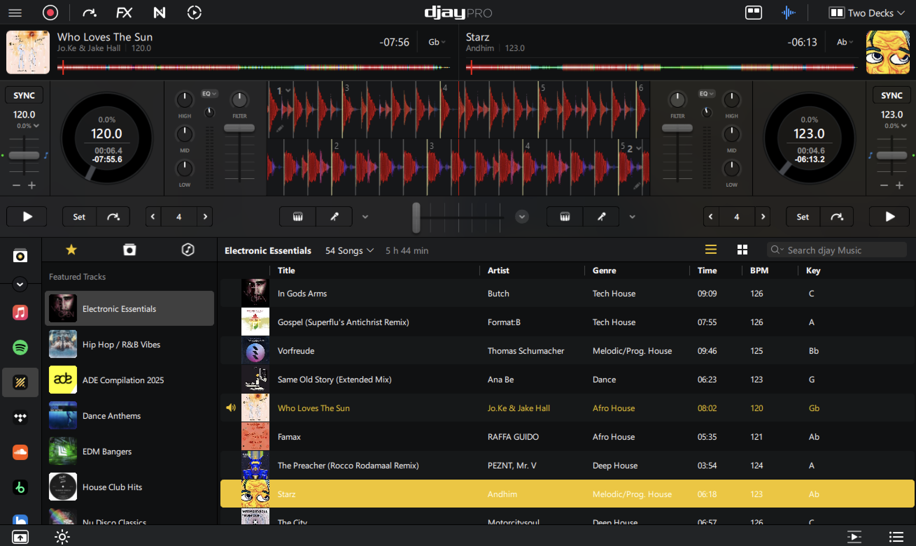
Task: Open the SoundCloud library source
Action: click(20, 452)
